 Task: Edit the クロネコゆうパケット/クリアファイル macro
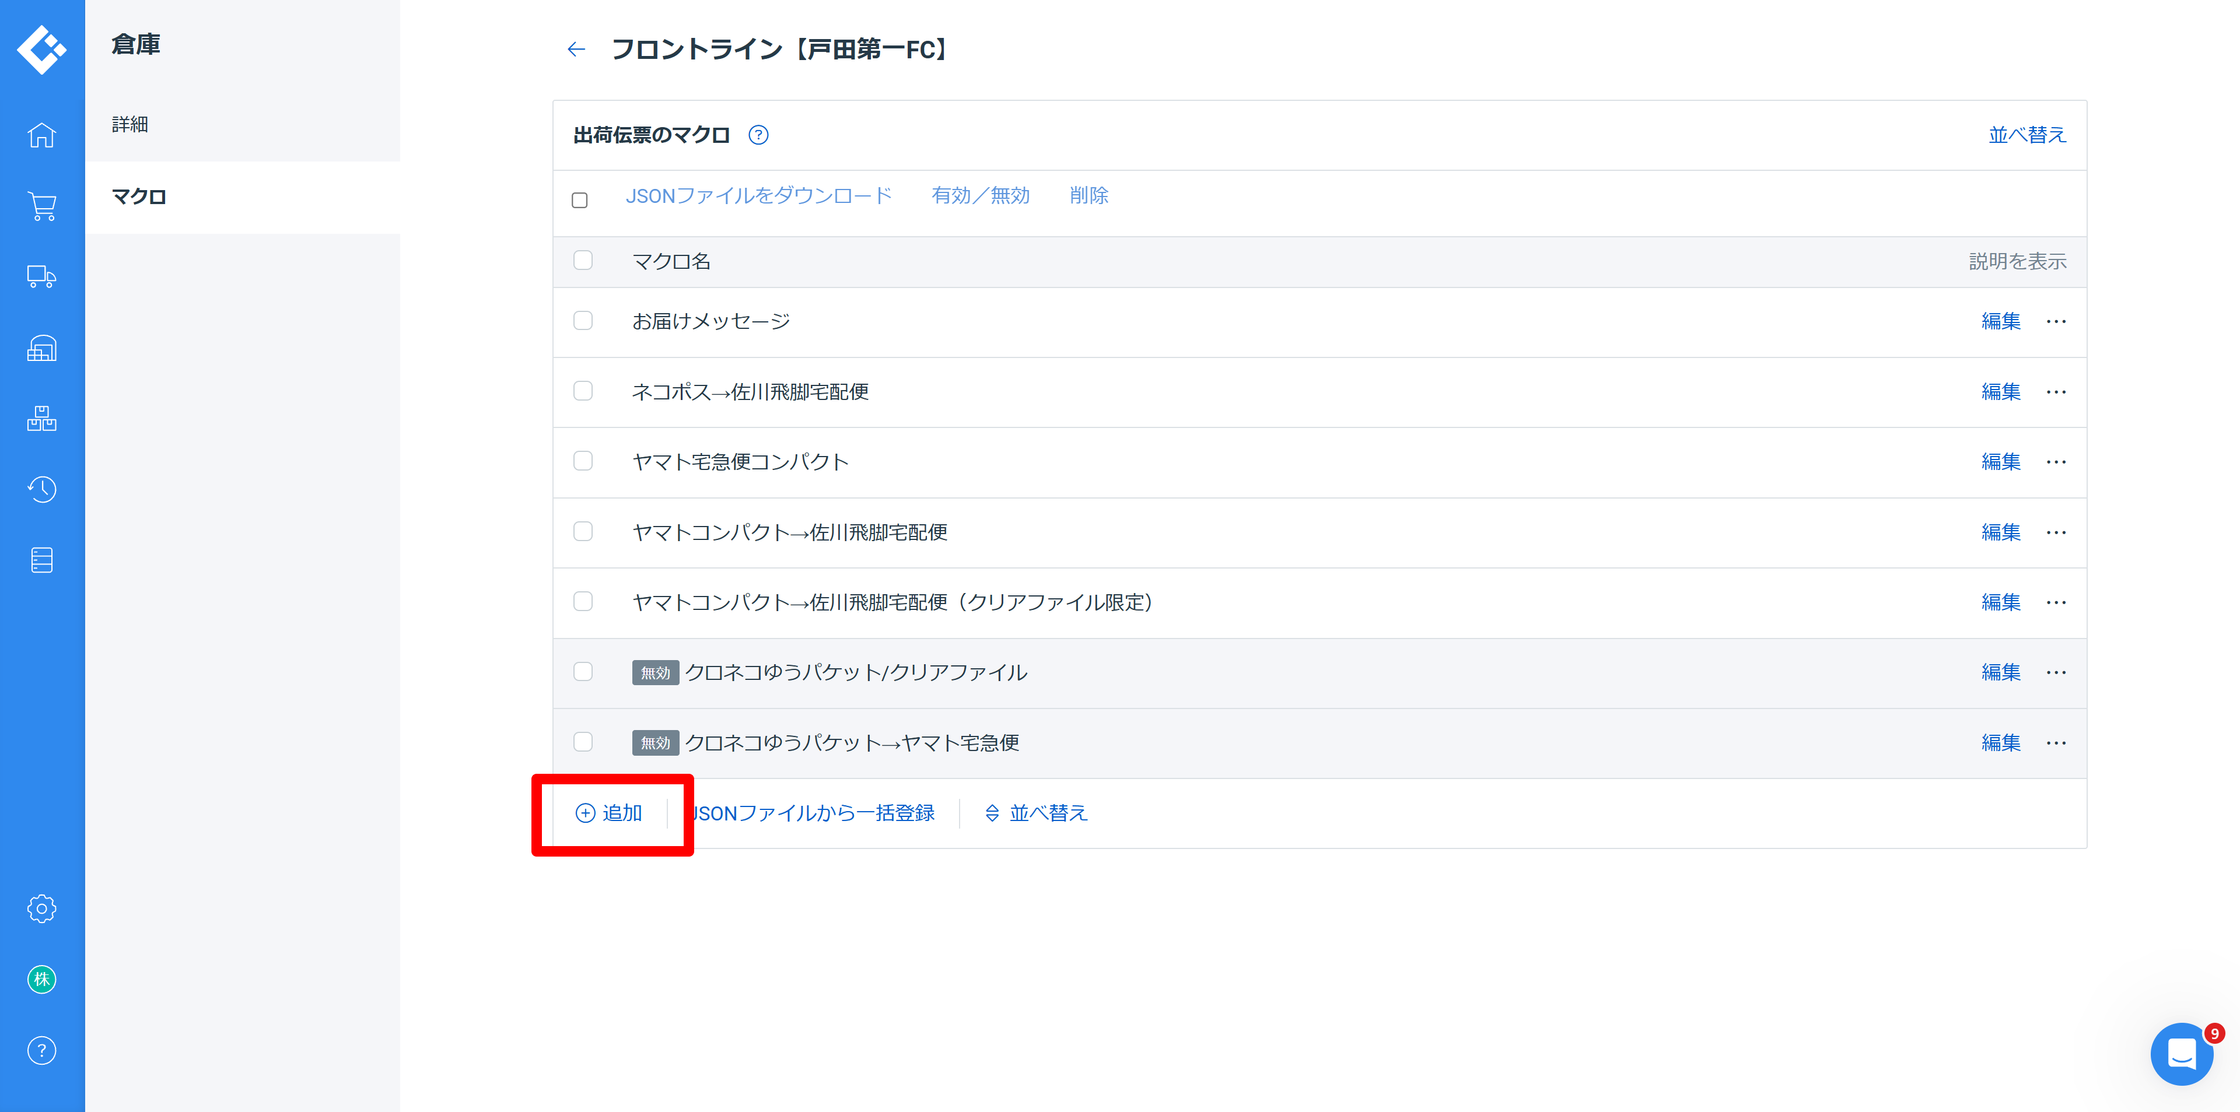[2001, 672]
